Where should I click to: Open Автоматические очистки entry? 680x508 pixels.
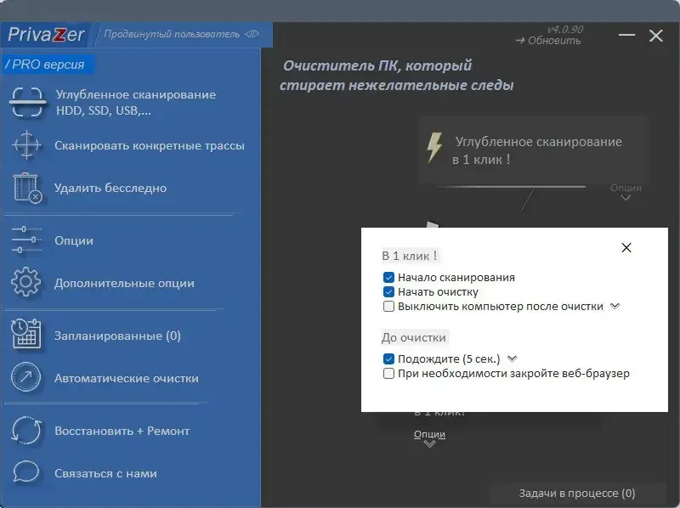[x=127, y=378]
